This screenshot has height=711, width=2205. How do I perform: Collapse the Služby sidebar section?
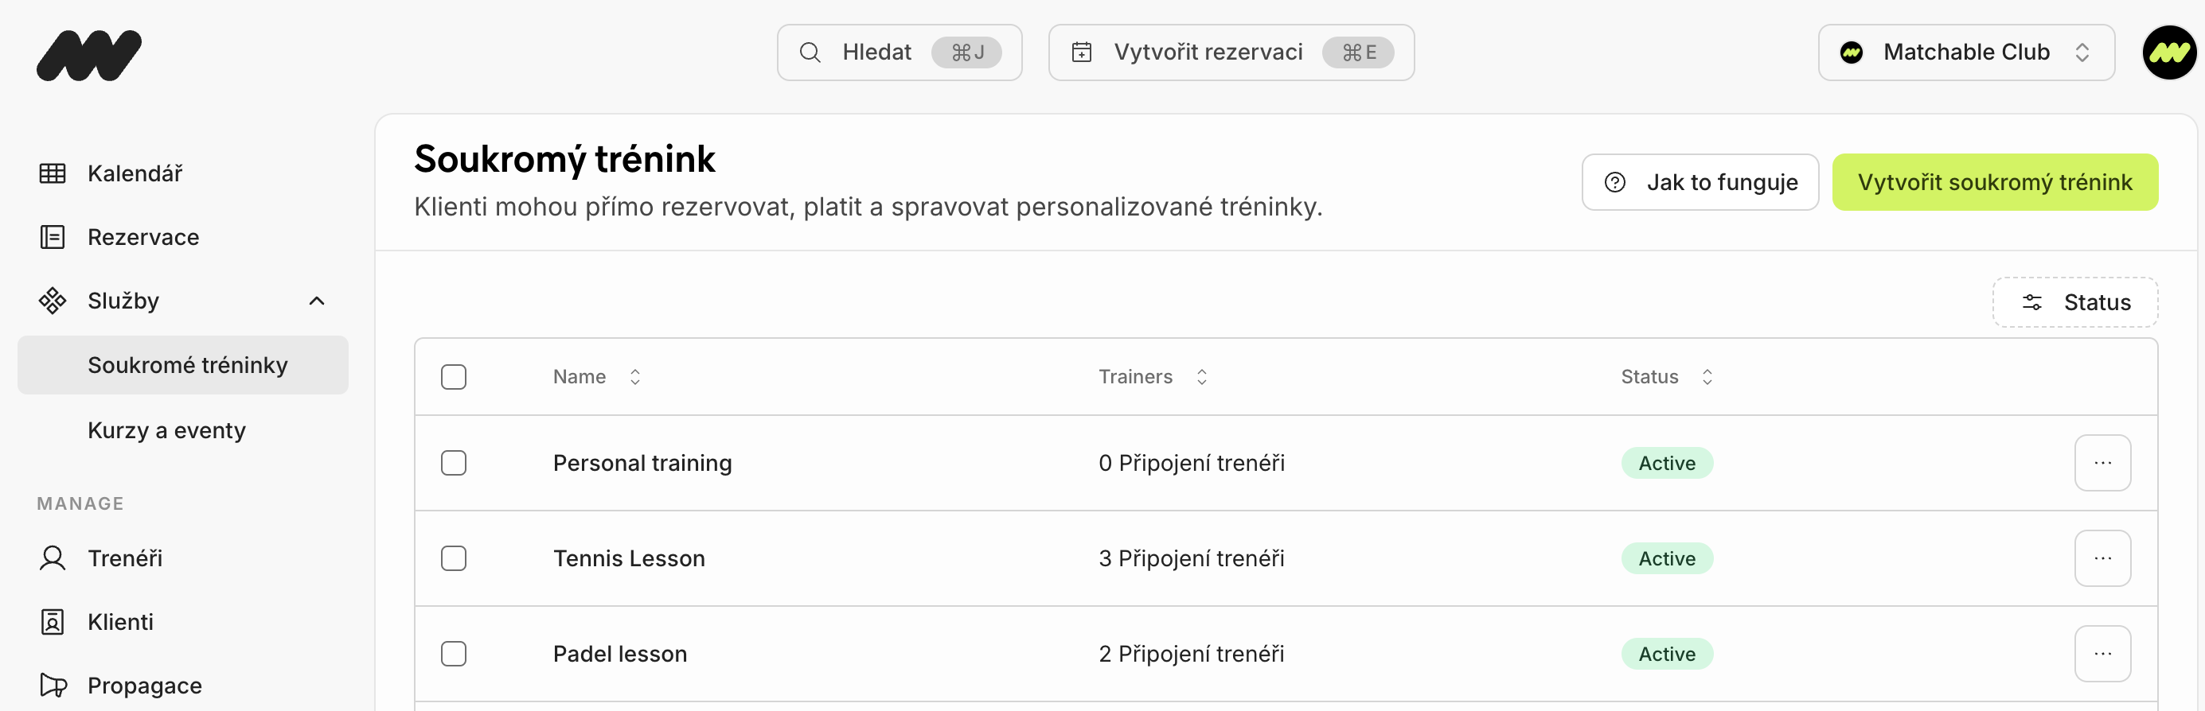click(x=316, y=301)
